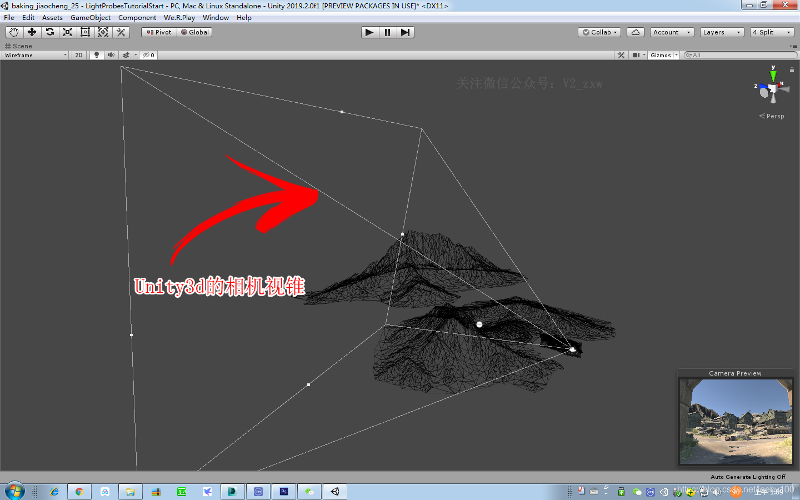Toggle Persp projection label
Screen dimensions: 800x500
[772, 116]
